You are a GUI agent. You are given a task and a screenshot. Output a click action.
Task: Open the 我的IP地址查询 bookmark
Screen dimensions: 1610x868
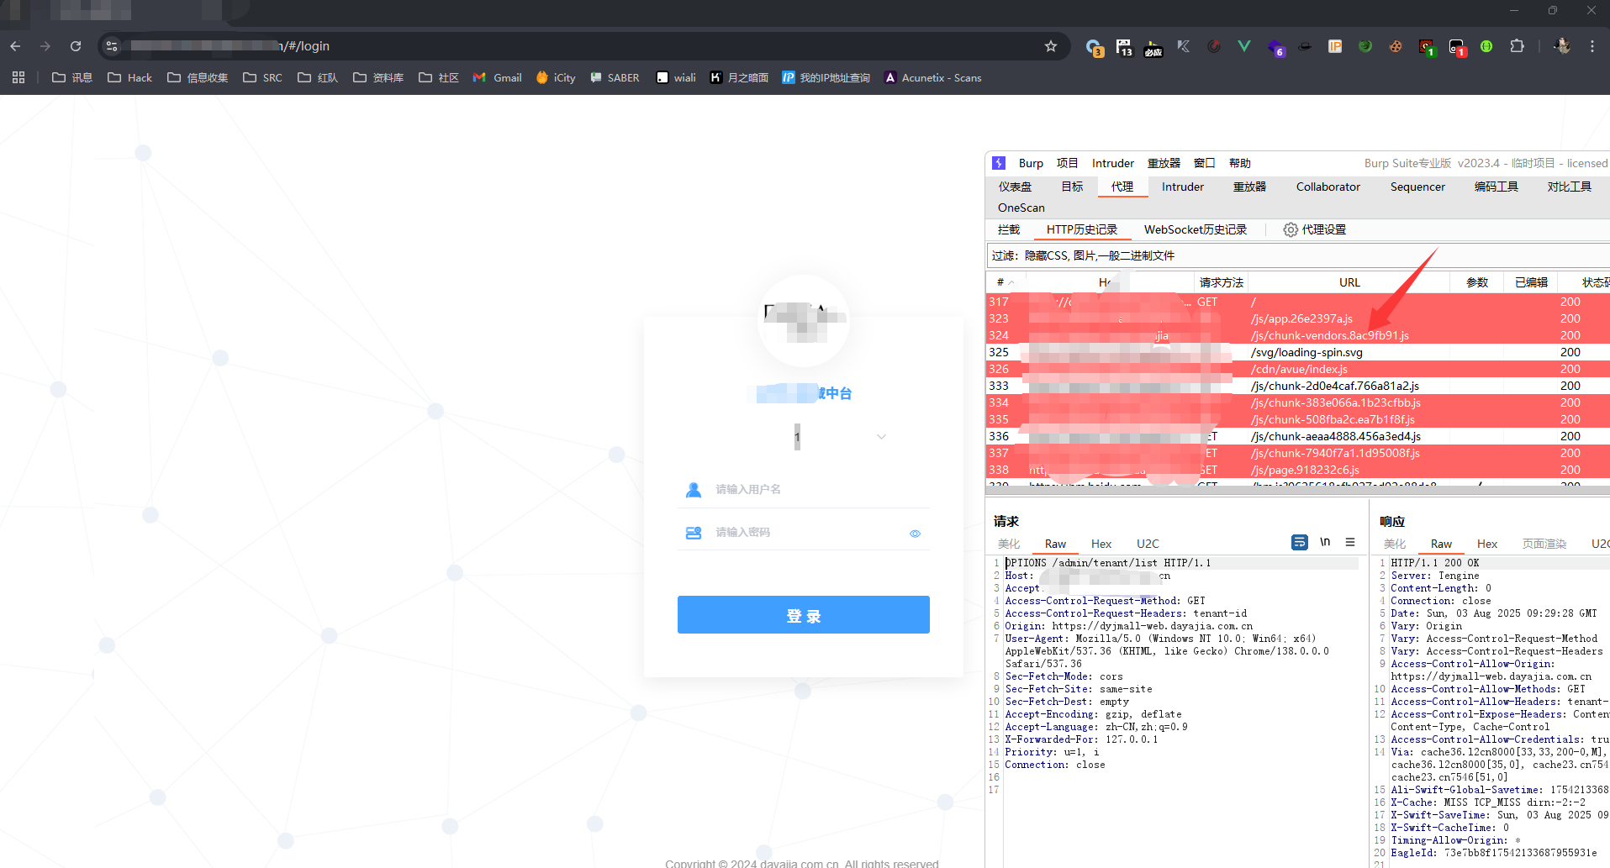[826, 77]
